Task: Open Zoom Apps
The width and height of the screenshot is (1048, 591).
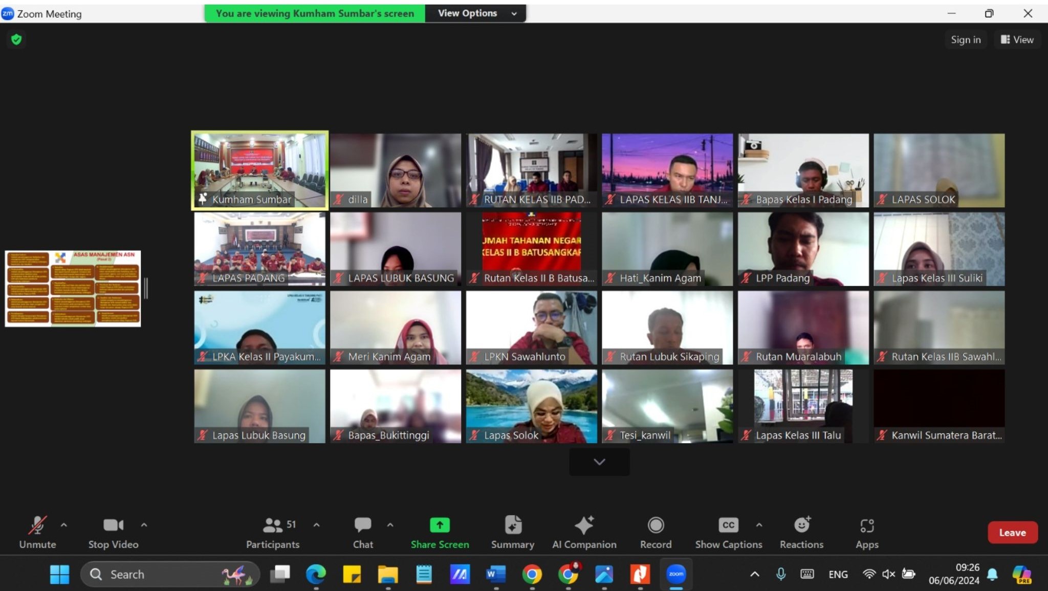Action: (867, 532)
